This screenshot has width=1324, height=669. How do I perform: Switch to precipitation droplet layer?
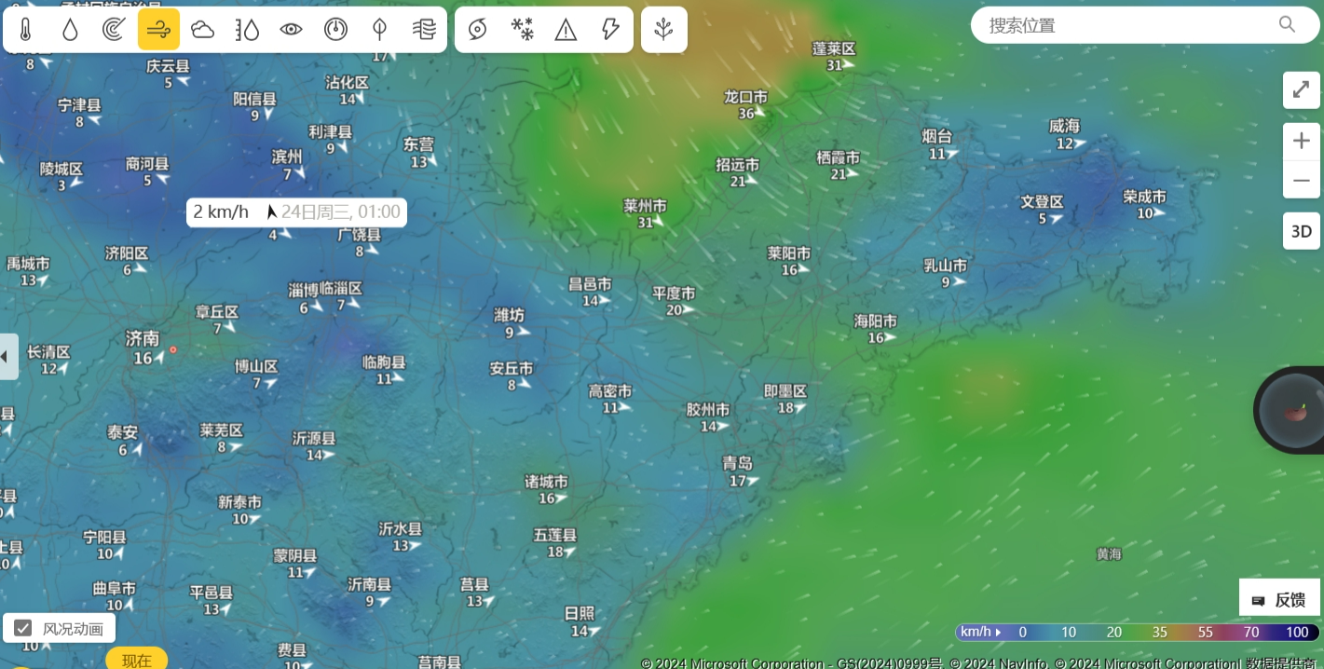pyautogui.click(x=70, y=30)
